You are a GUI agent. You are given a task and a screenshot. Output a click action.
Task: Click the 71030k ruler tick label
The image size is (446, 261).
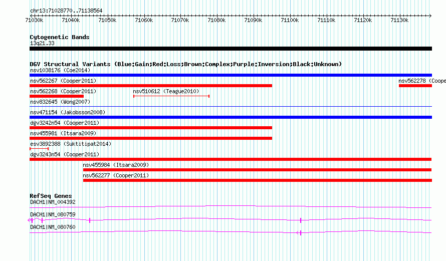coord(34,21)
